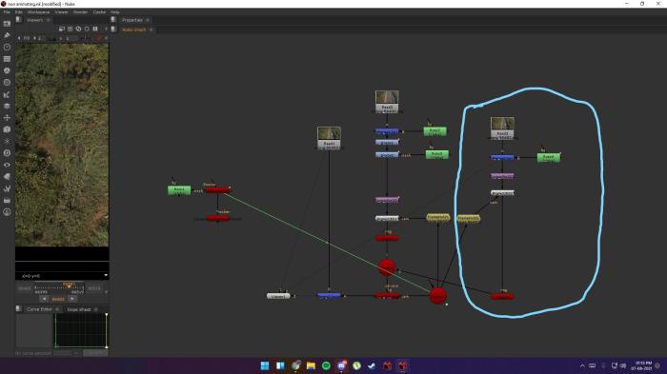Open the Time nodes clock icon
Viewport: 667px width, 374px height.
(x=7, y=48)
